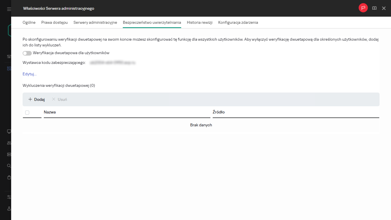Click the red flag notifications icon
Screen dimensions: 391x220
363,8
